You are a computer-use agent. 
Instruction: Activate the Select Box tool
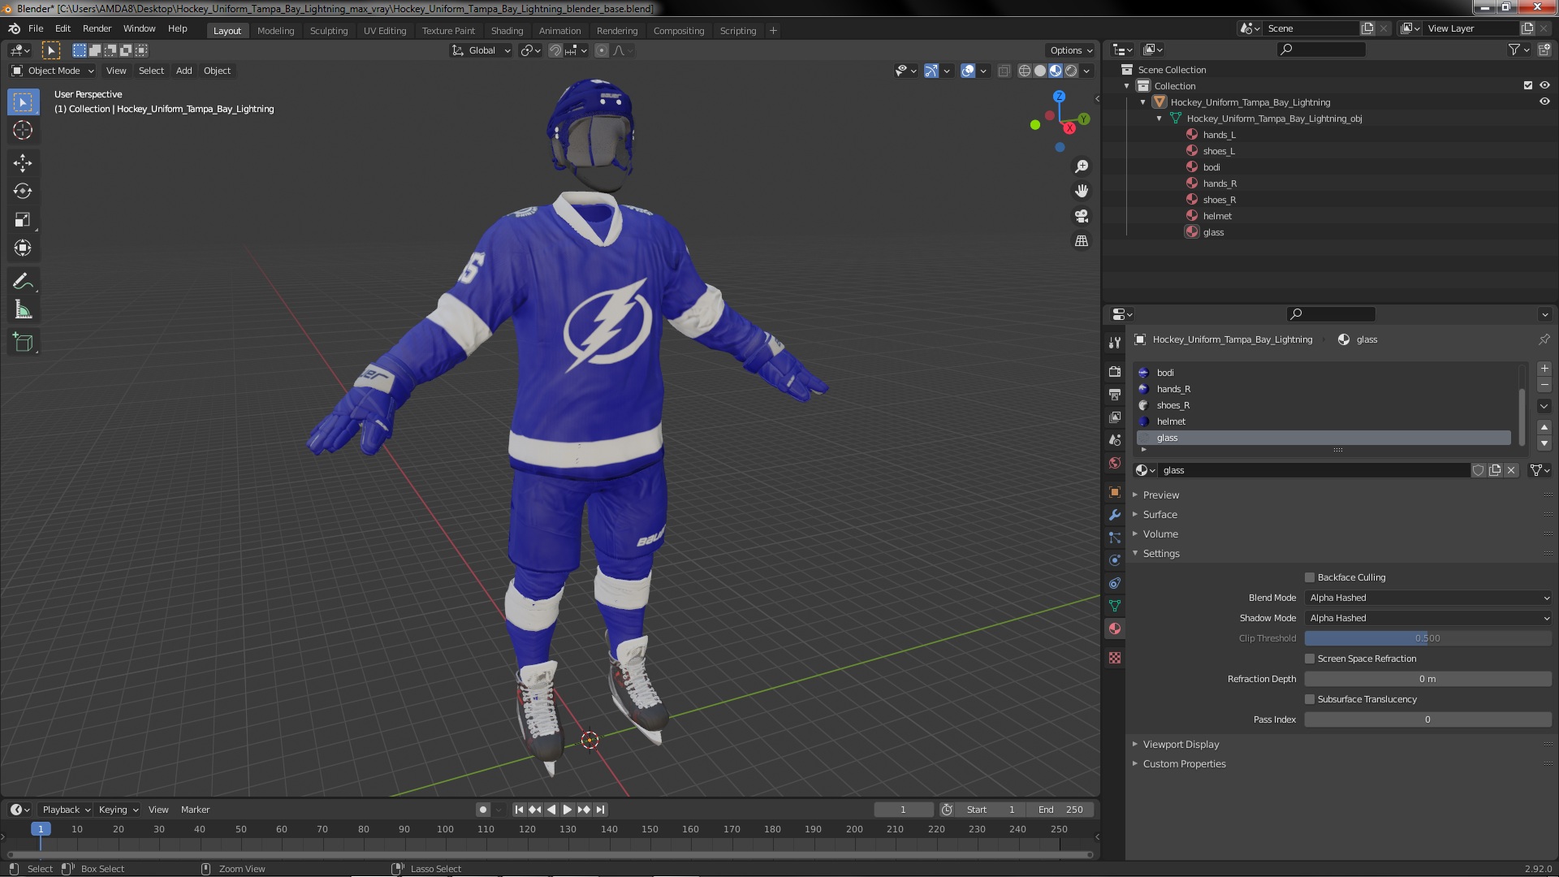[23, 102]
